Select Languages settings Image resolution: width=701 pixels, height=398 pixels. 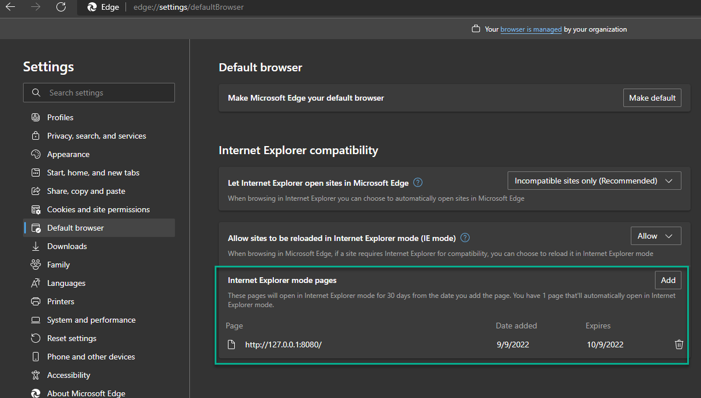(x=99, y=283)
